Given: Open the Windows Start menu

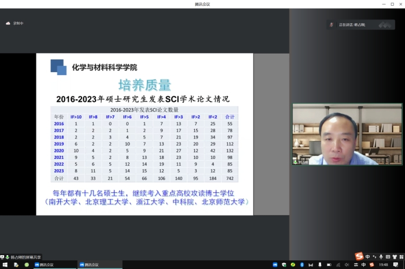Looking at the screenshot, I should pos(5,264).
